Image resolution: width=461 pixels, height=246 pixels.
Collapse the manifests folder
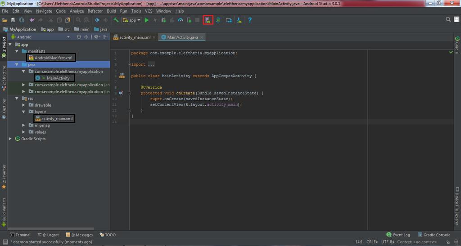pyautogui.click(x=17, y=51)
